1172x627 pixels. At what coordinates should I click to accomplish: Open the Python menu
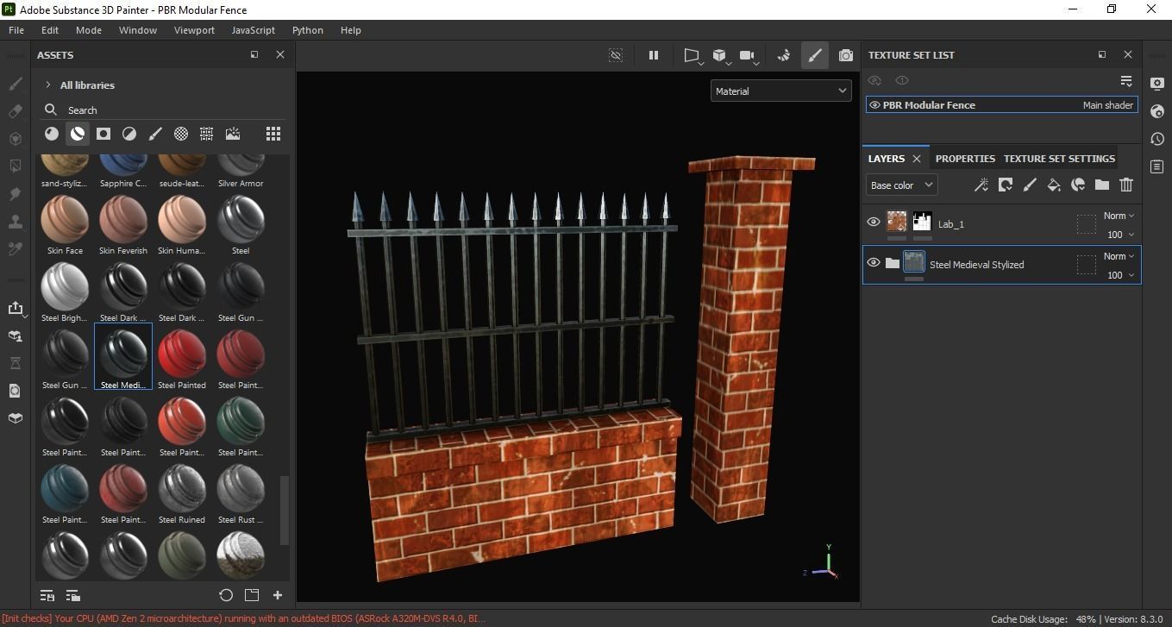pyautogui.click(x=307, y=29)
